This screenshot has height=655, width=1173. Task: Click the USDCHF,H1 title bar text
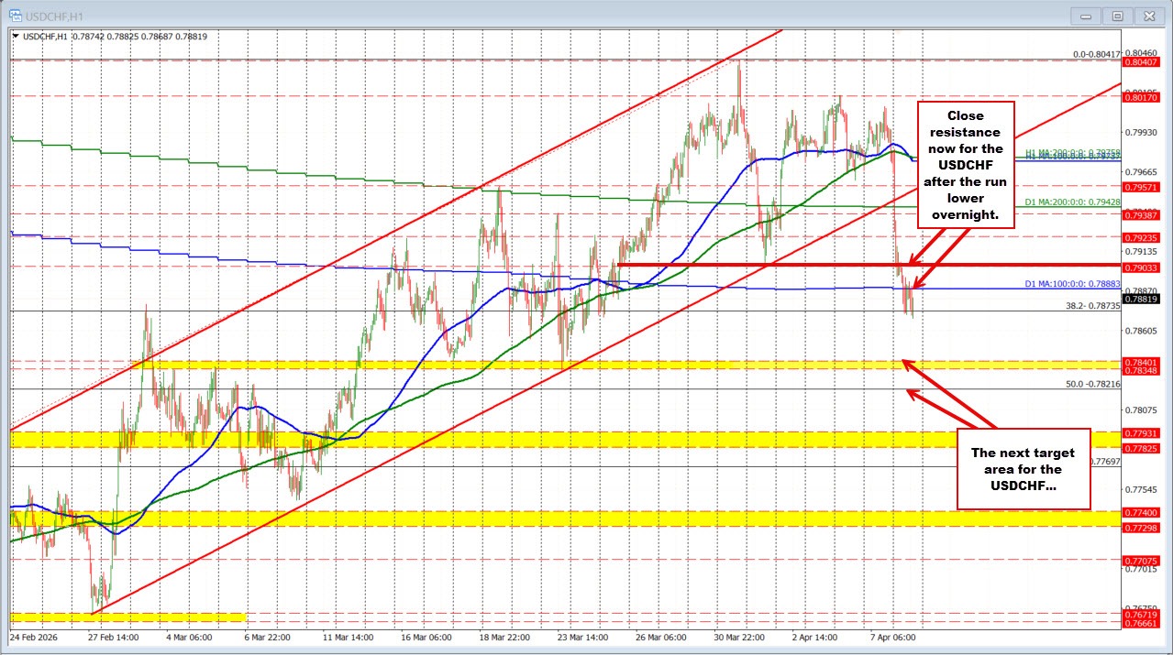click(x=55, y=16)
